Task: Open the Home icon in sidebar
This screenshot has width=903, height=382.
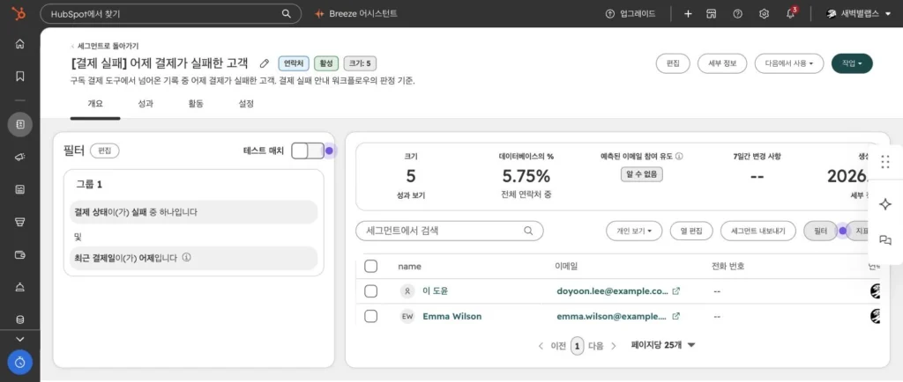Action: pos(20,44)
